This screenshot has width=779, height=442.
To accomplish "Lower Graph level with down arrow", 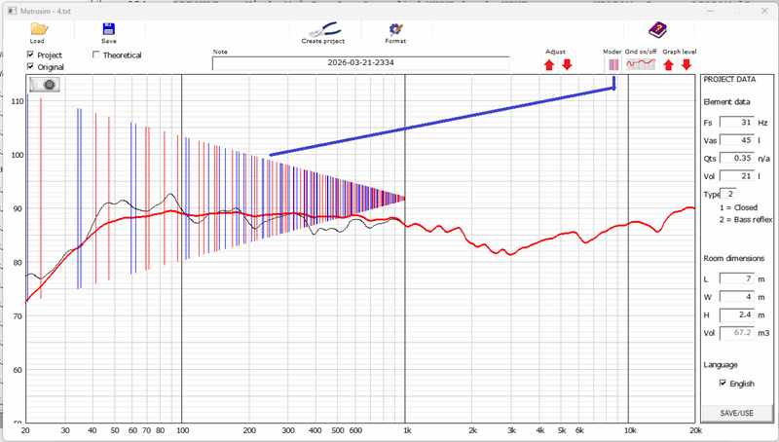I will [x=686, y=65].
